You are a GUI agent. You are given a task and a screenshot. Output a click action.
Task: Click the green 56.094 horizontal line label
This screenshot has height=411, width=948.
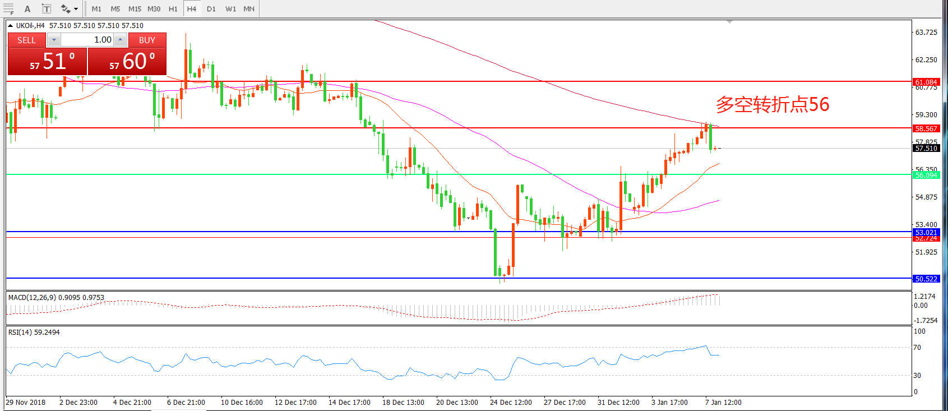coord(926,175)
